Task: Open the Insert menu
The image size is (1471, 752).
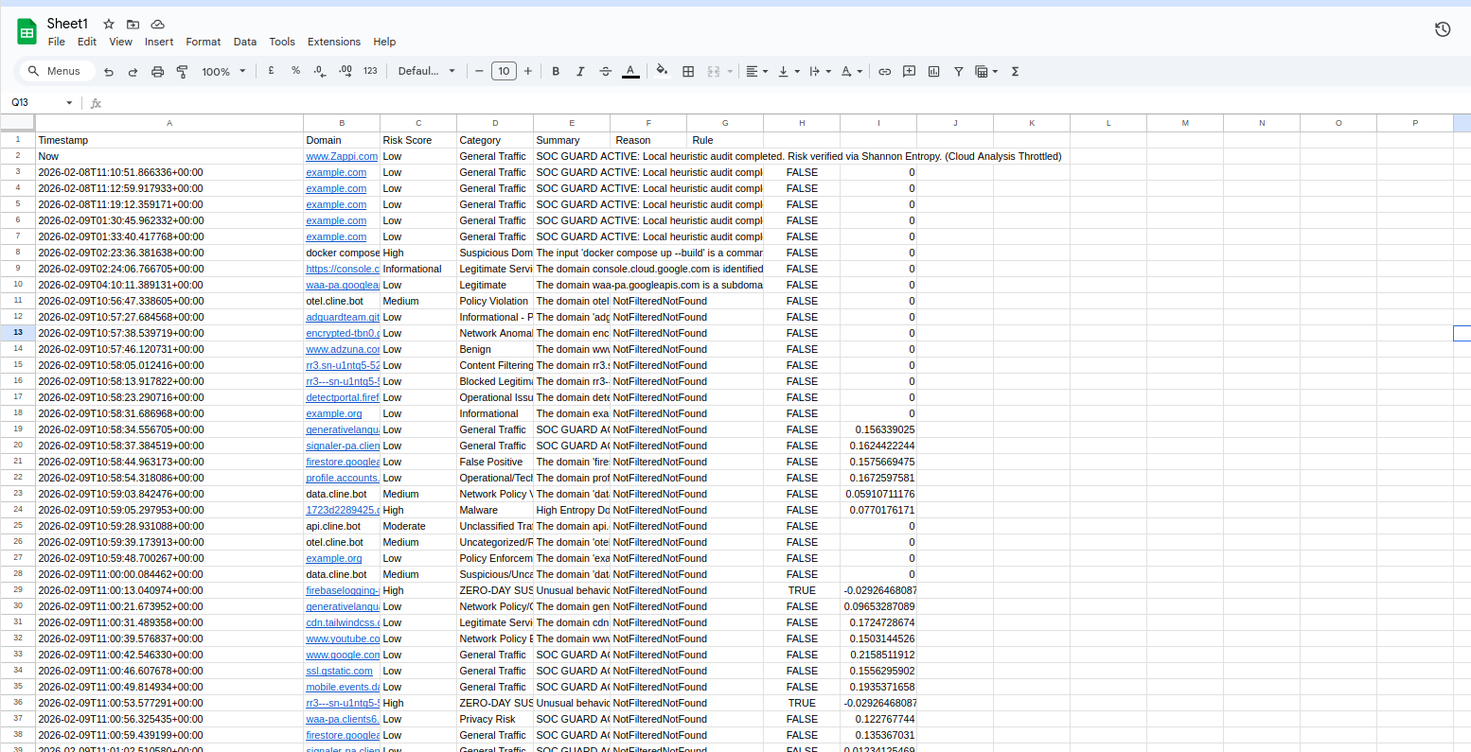Action: tap(159, 42)
